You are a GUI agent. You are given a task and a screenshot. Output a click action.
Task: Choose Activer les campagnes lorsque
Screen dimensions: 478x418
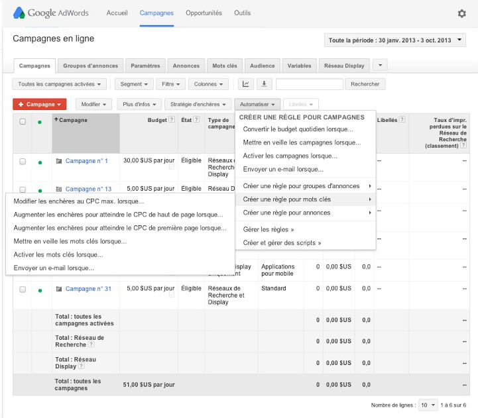click(306, 156)
